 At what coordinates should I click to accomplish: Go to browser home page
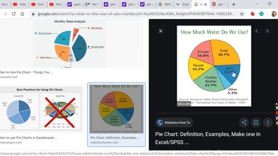[22, 14]
